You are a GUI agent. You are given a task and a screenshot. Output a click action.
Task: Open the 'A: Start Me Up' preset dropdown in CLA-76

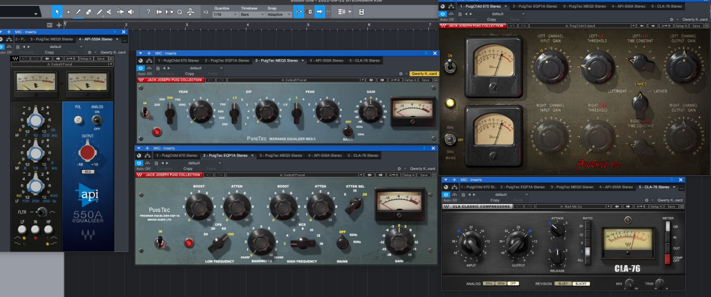[572, 206]
